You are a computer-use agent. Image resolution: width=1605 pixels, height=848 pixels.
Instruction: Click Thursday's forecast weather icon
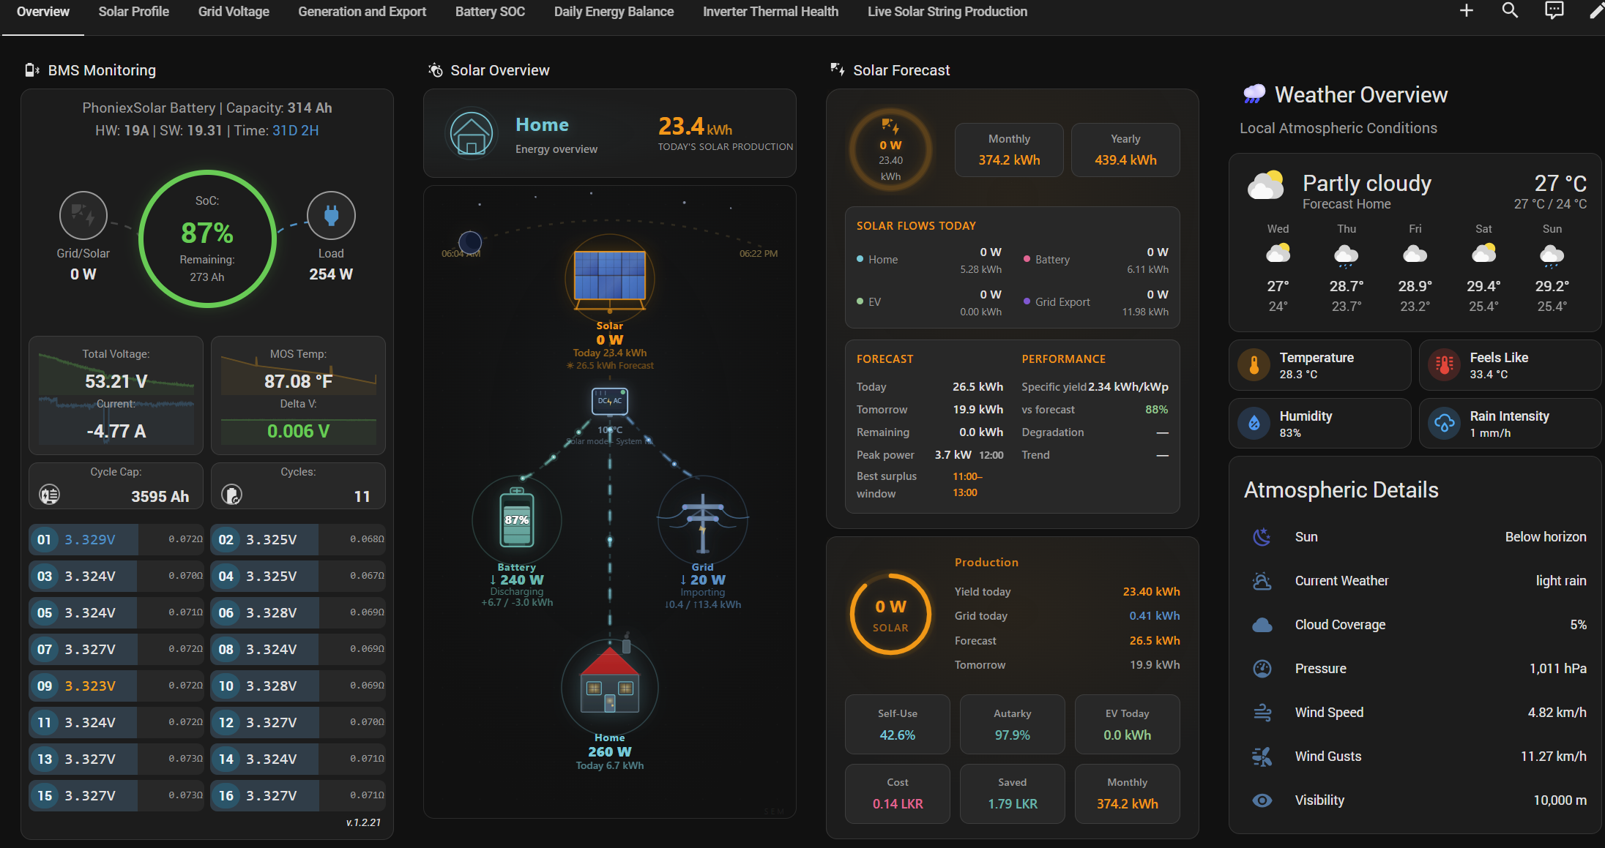[x=1347, y=255]
